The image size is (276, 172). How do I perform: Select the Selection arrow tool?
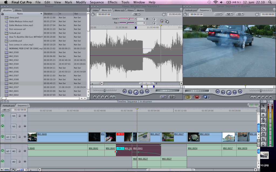coord(263,105)
